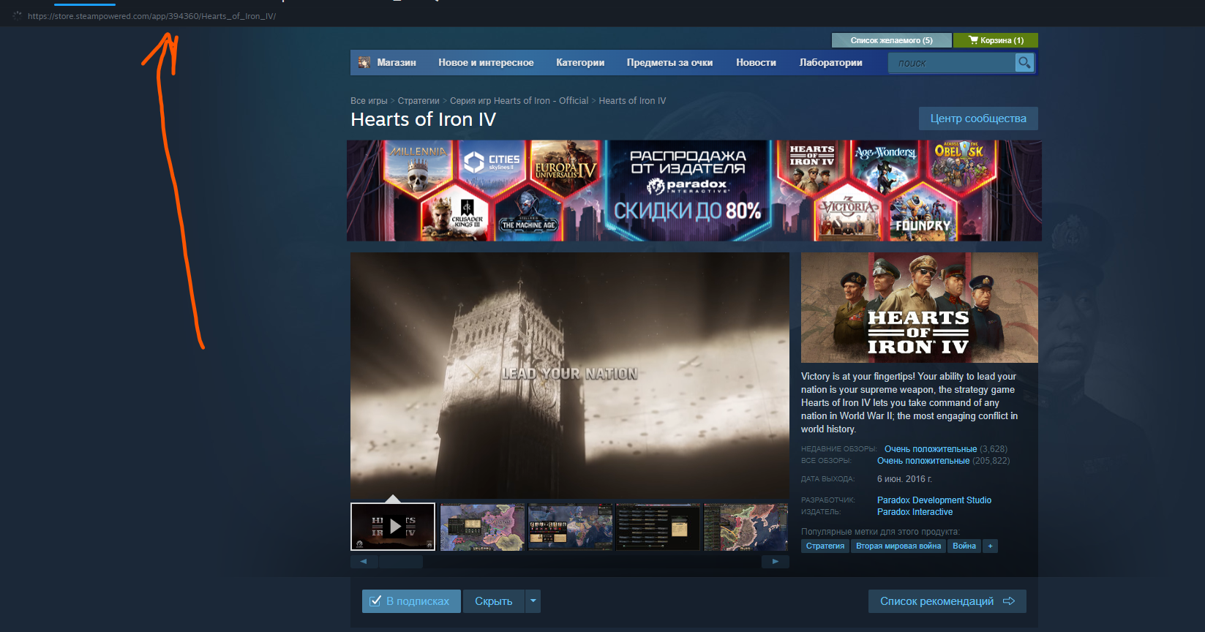1205x632 pixels.
Task: Click the Hearts of Iron IV breadcrumb
Action: point(632,101)
